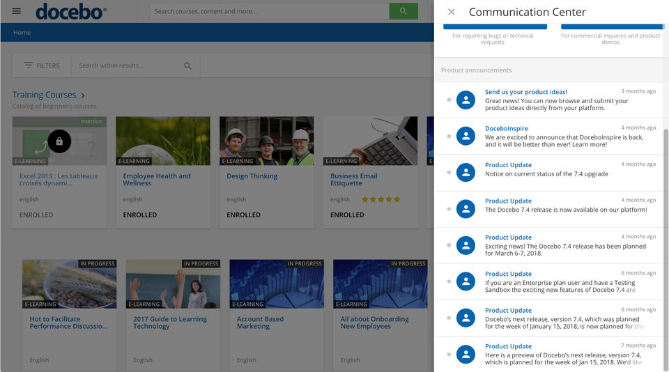Image resolution: width=669 pixels, height=372 pixels.
Task: Open Account Based Marketing course
Action: click(260, 323)
